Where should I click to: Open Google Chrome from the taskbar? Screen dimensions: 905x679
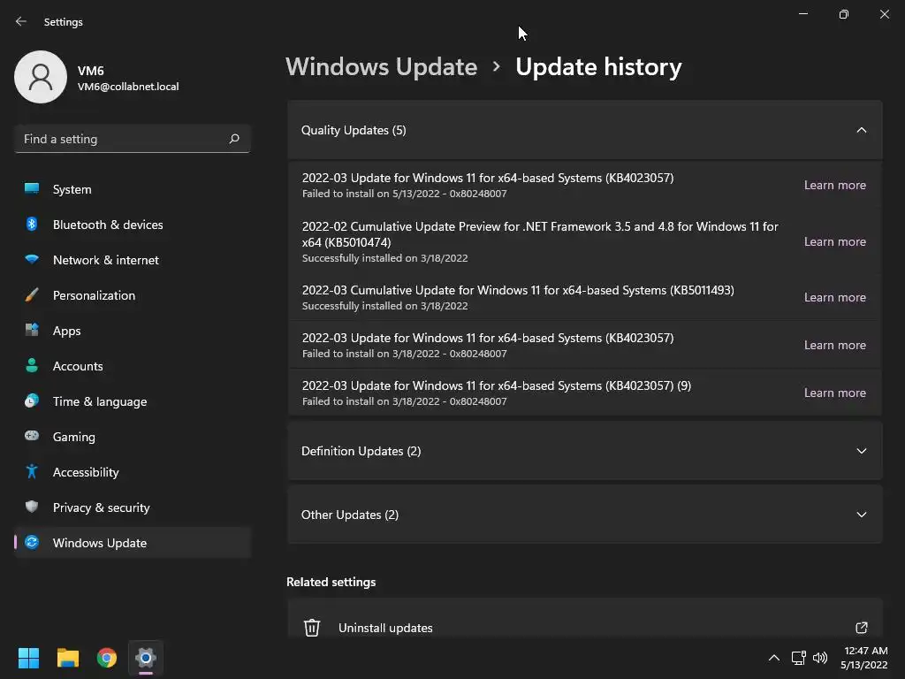point(107,658)
